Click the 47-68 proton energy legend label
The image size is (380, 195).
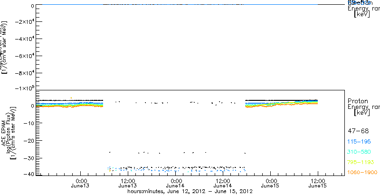pyautogui.click(x=358, y=131)
